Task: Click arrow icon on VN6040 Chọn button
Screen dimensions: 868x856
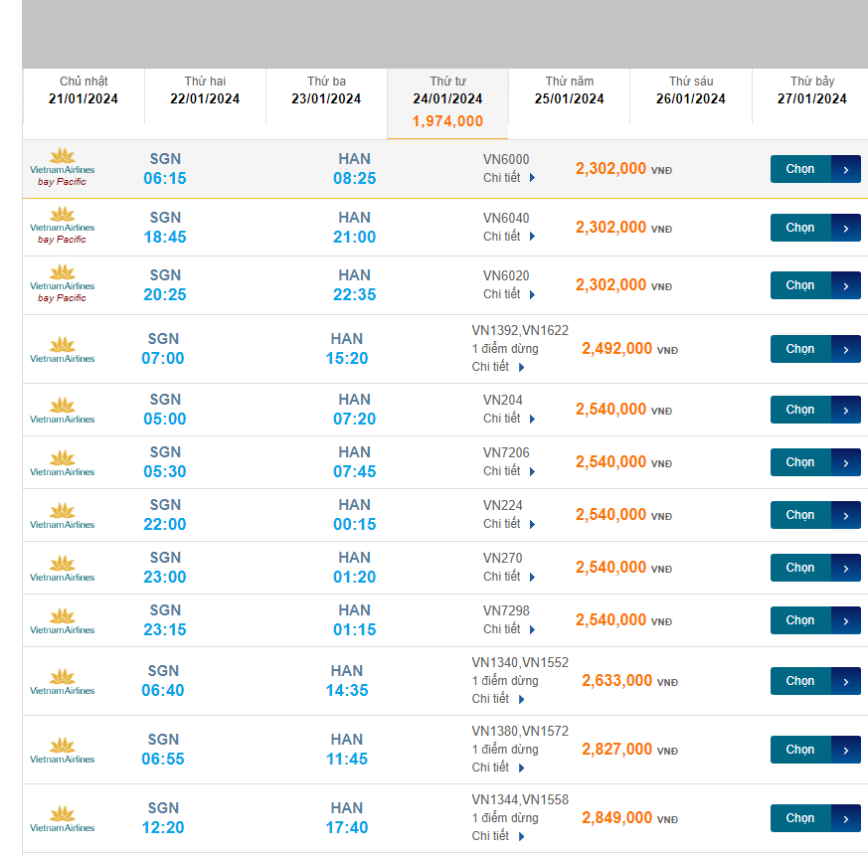Action: pos(845,228)
